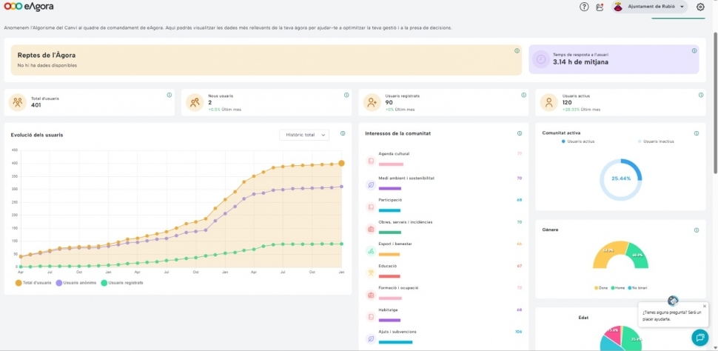718x351 pixels.
Task: Expand the Històric total dropdown
Action: pos(303,135)
